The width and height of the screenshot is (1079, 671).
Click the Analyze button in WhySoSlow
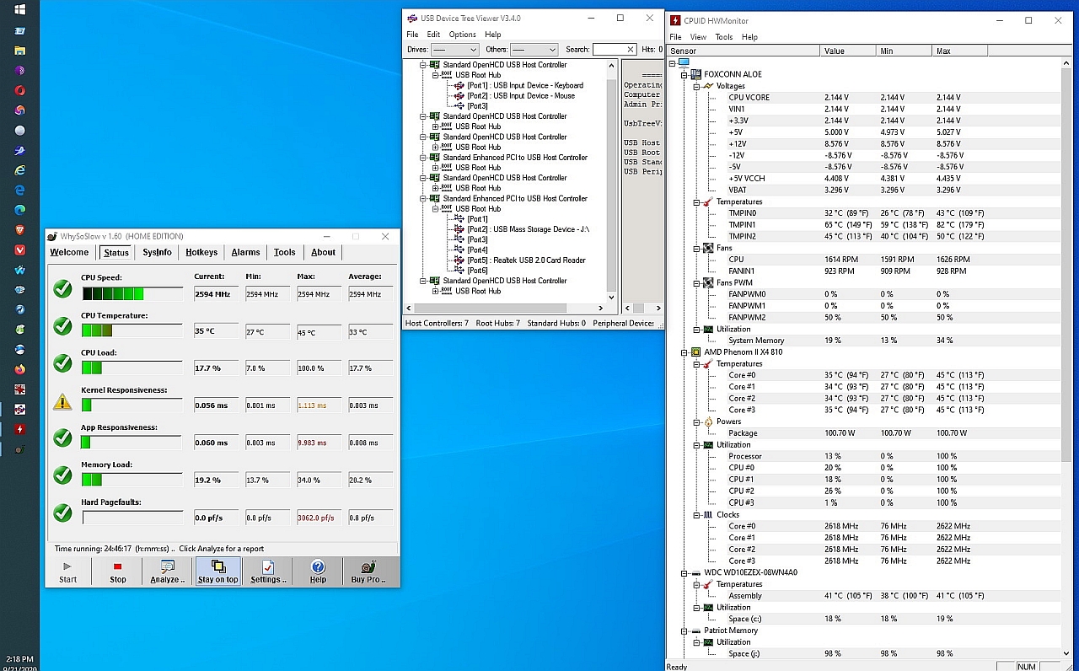[167, 572]
